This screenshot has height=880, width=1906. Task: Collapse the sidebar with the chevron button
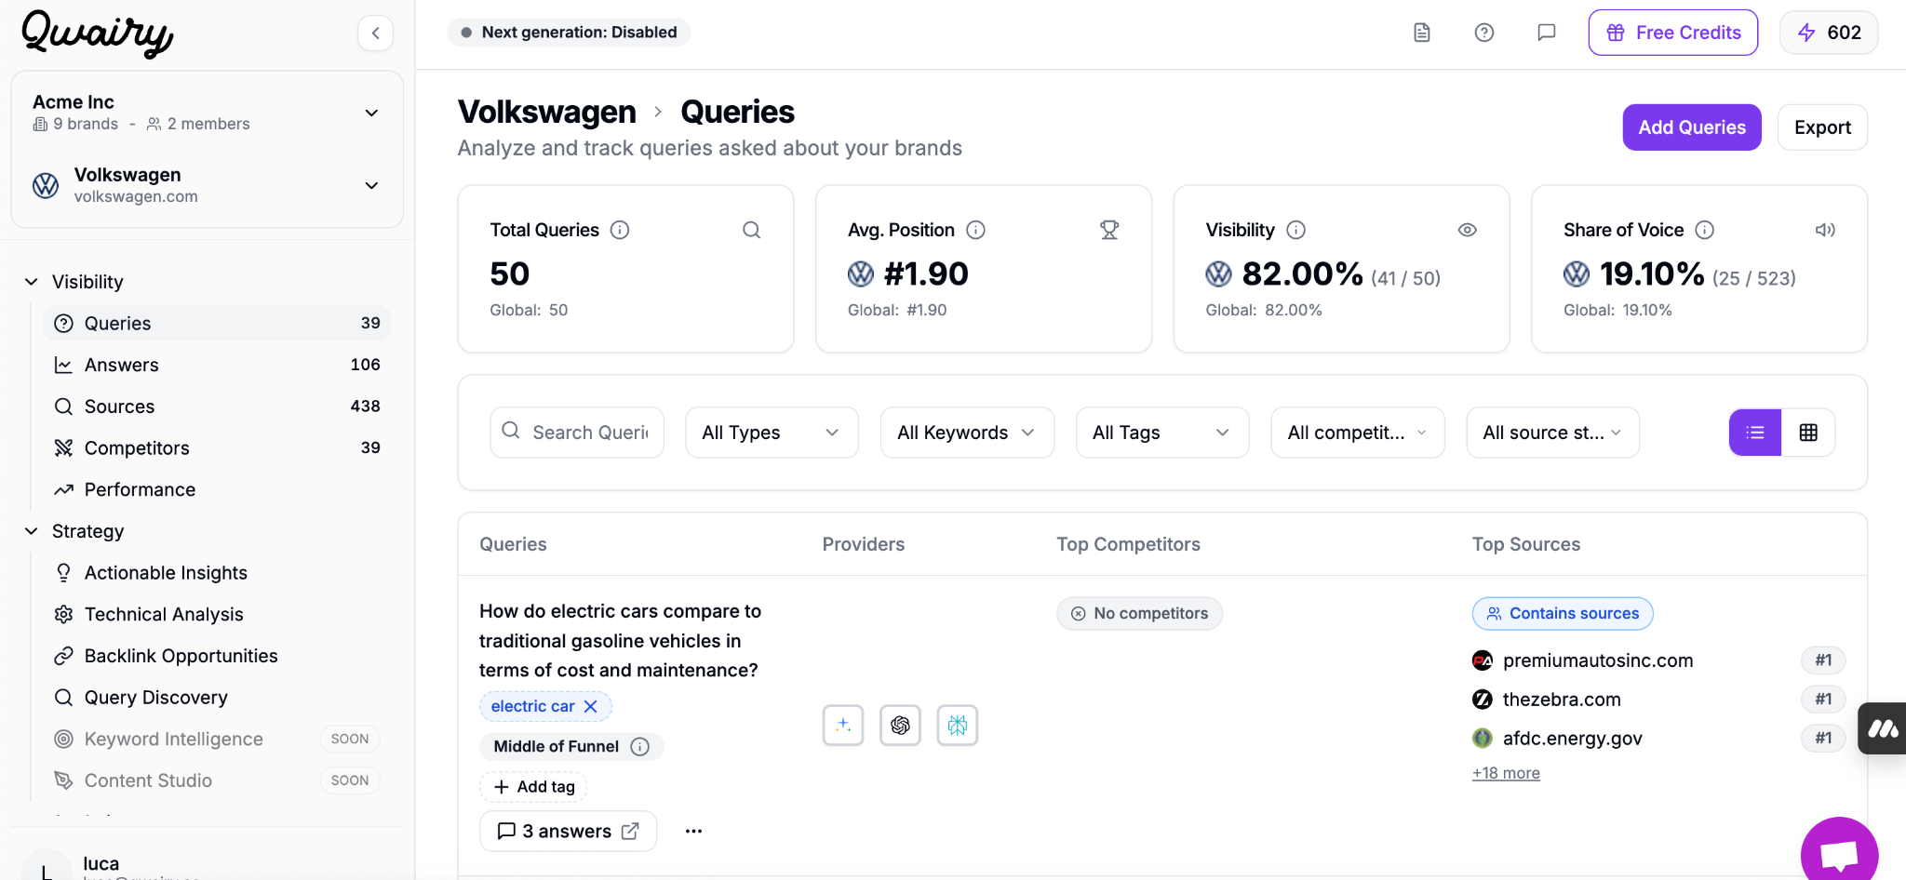375,33
